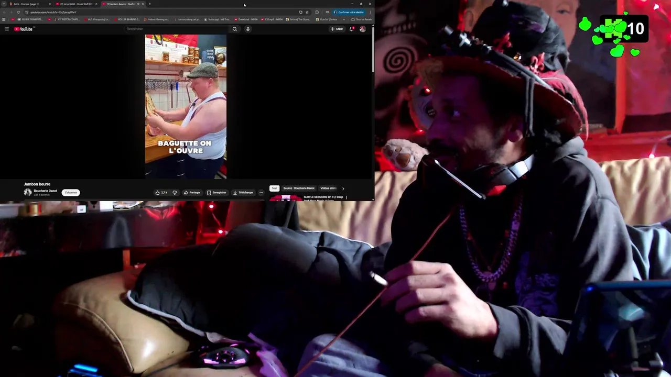
Task: Go back with browser back arrow
Action: click(4, 12)
